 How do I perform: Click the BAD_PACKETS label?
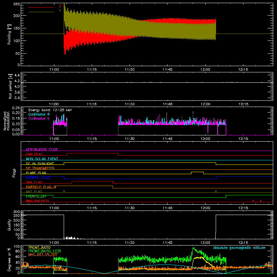tap(38, 201)
